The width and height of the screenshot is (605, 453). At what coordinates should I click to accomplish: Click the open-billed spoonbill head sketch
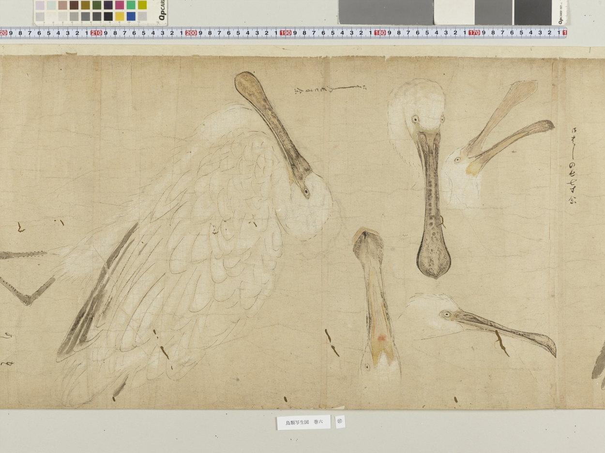[499, 145]
